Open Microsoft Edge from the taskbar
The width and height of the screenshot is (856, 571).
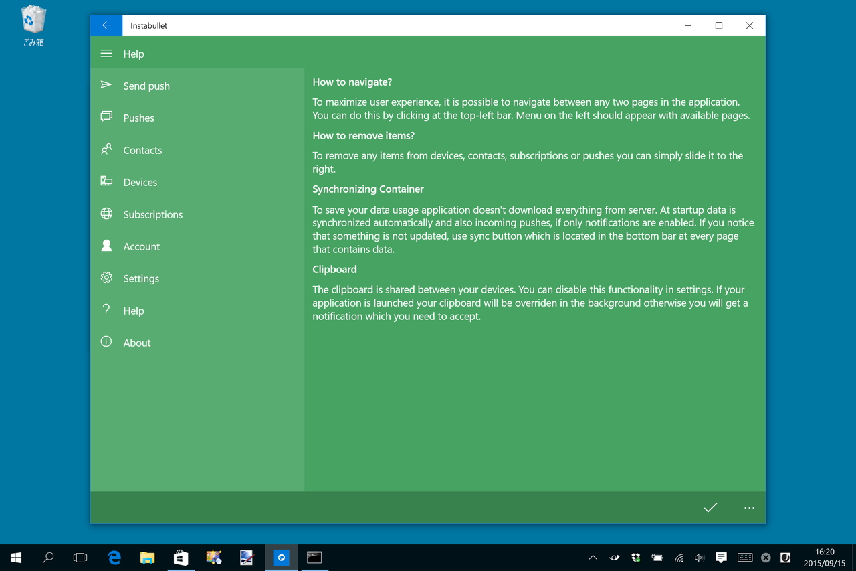point(114,557)
